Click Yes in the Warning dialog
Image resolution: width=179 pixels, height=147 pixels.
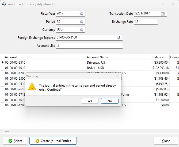tap(90, 101)
